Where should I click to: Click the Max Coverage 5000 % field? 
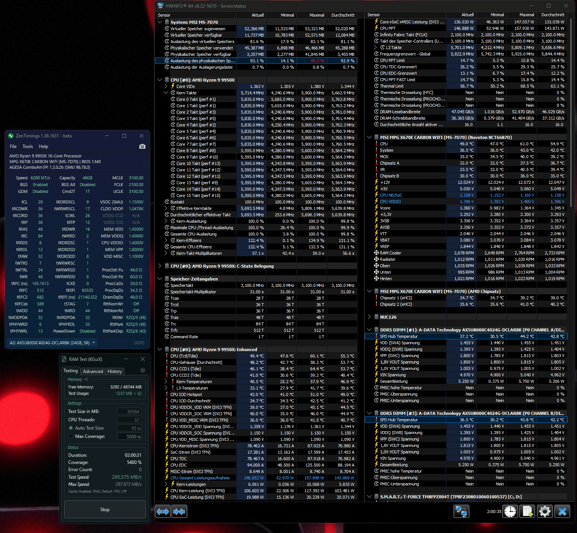pyautogui.click(x=129, y=436)
